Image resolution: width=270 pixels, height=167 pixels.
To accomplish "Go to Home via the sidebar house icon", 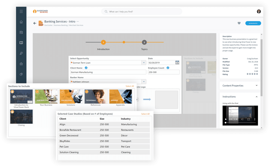I will (x=21, y=22).
